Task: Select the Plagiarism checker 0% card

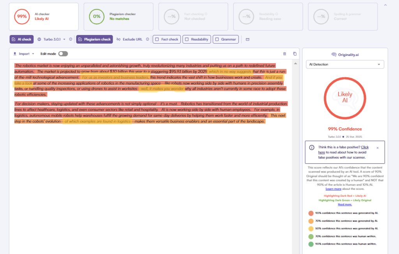Action: 118,16
